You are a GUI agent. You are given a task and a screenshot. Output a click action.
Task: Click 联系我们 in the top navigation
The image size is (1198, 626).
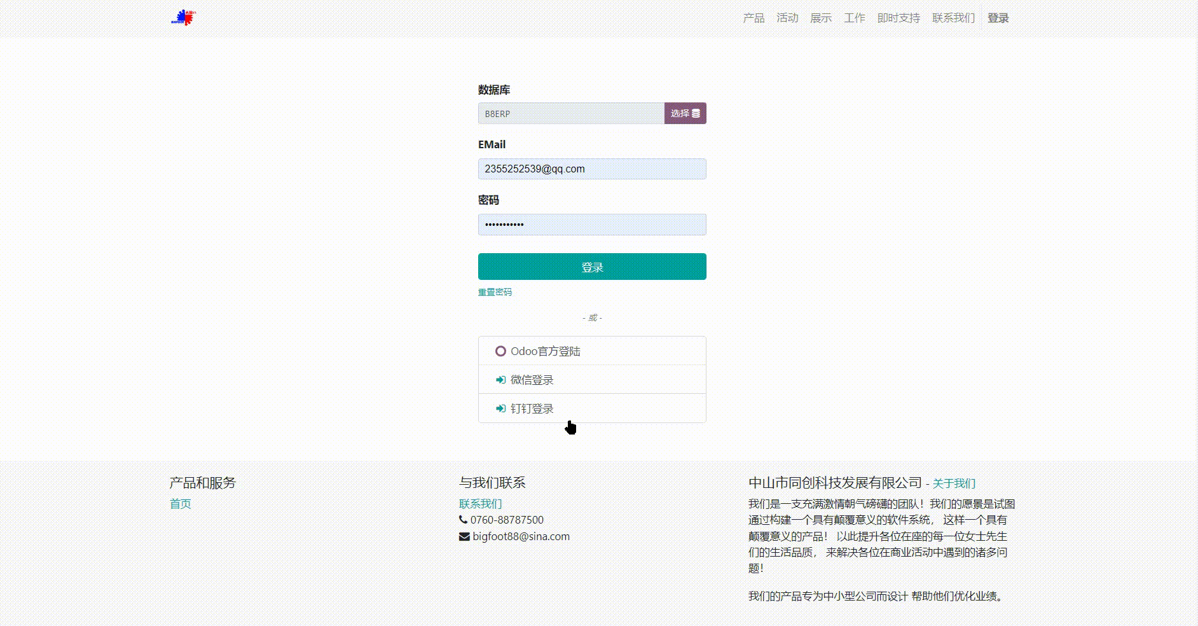point(953,18)
